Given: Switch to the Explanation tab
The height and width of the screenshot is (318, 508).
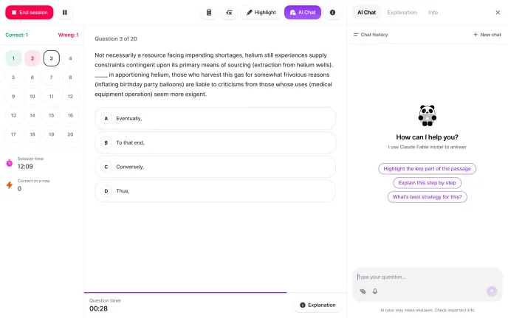Looking at the screenshot, I should tap(402, 13).
